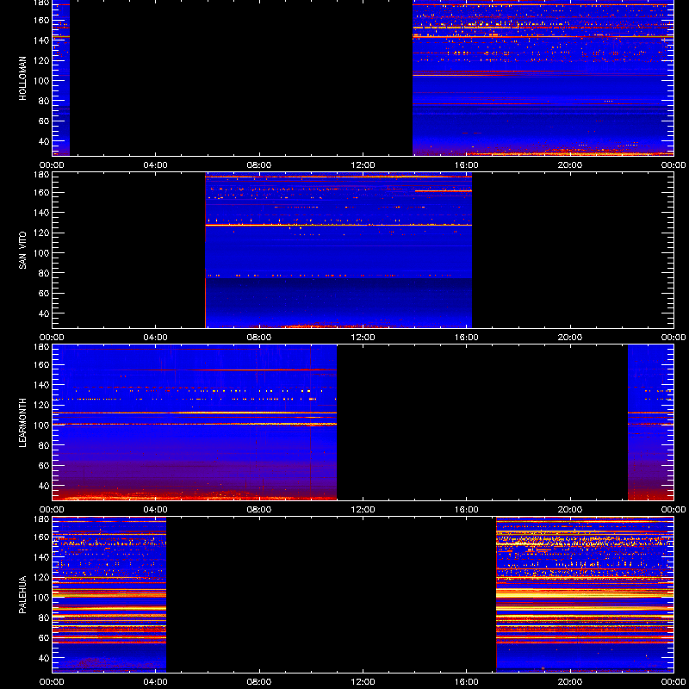Click 12:00 time label under San Vito panel
The image size is (689, 689).
tap(363, 338)
